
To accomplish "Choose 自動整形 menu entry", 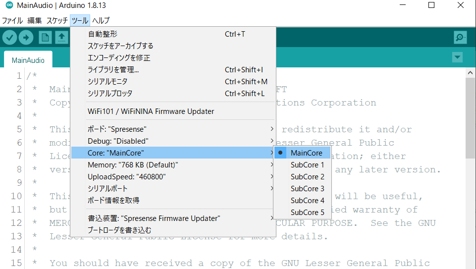I will point(173,34).
